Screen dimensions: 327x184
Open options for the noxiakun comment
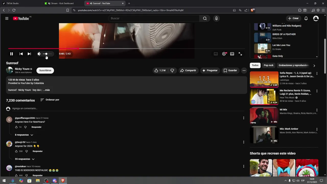tap(244, 166)
